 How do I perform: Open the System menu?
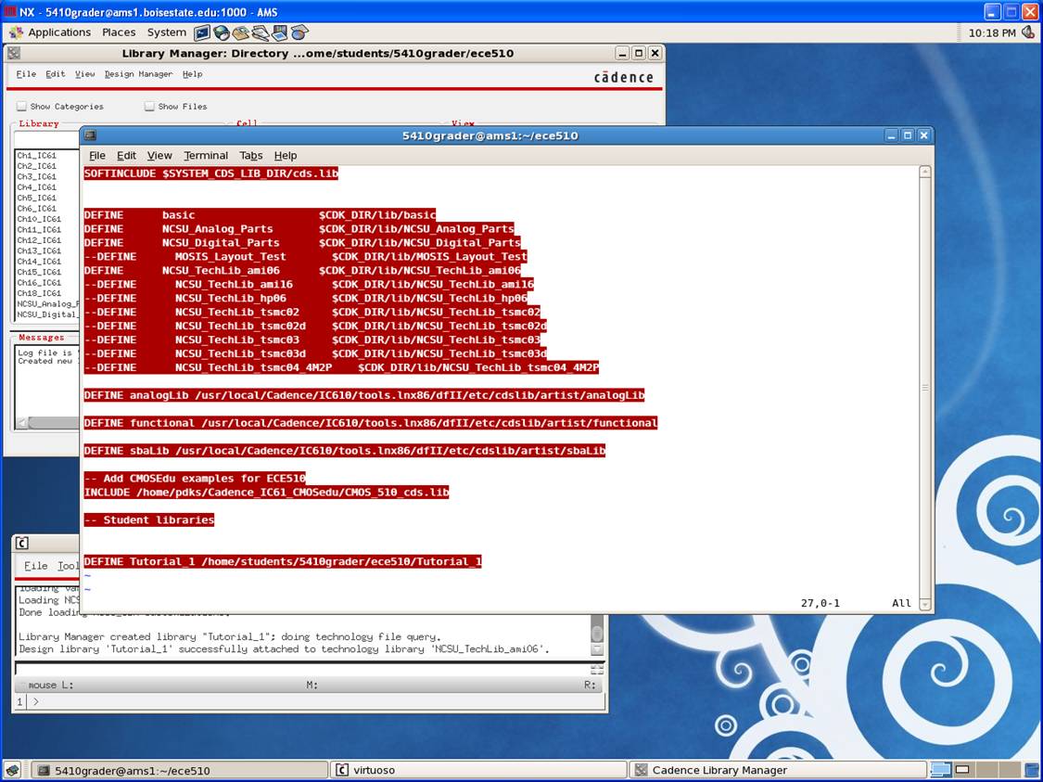pyautogui.click(x=166, y=32)
